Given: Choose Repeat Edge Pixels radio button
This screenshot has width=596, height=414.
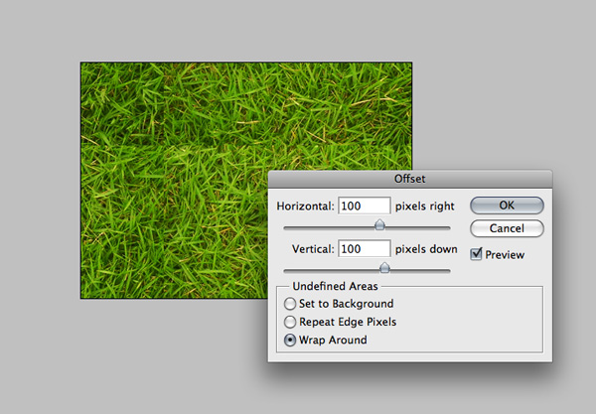Looking at the screenshot, I should coord(290,322).
